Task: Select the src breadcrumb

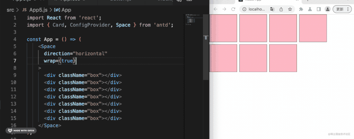Action: point(11,10)
